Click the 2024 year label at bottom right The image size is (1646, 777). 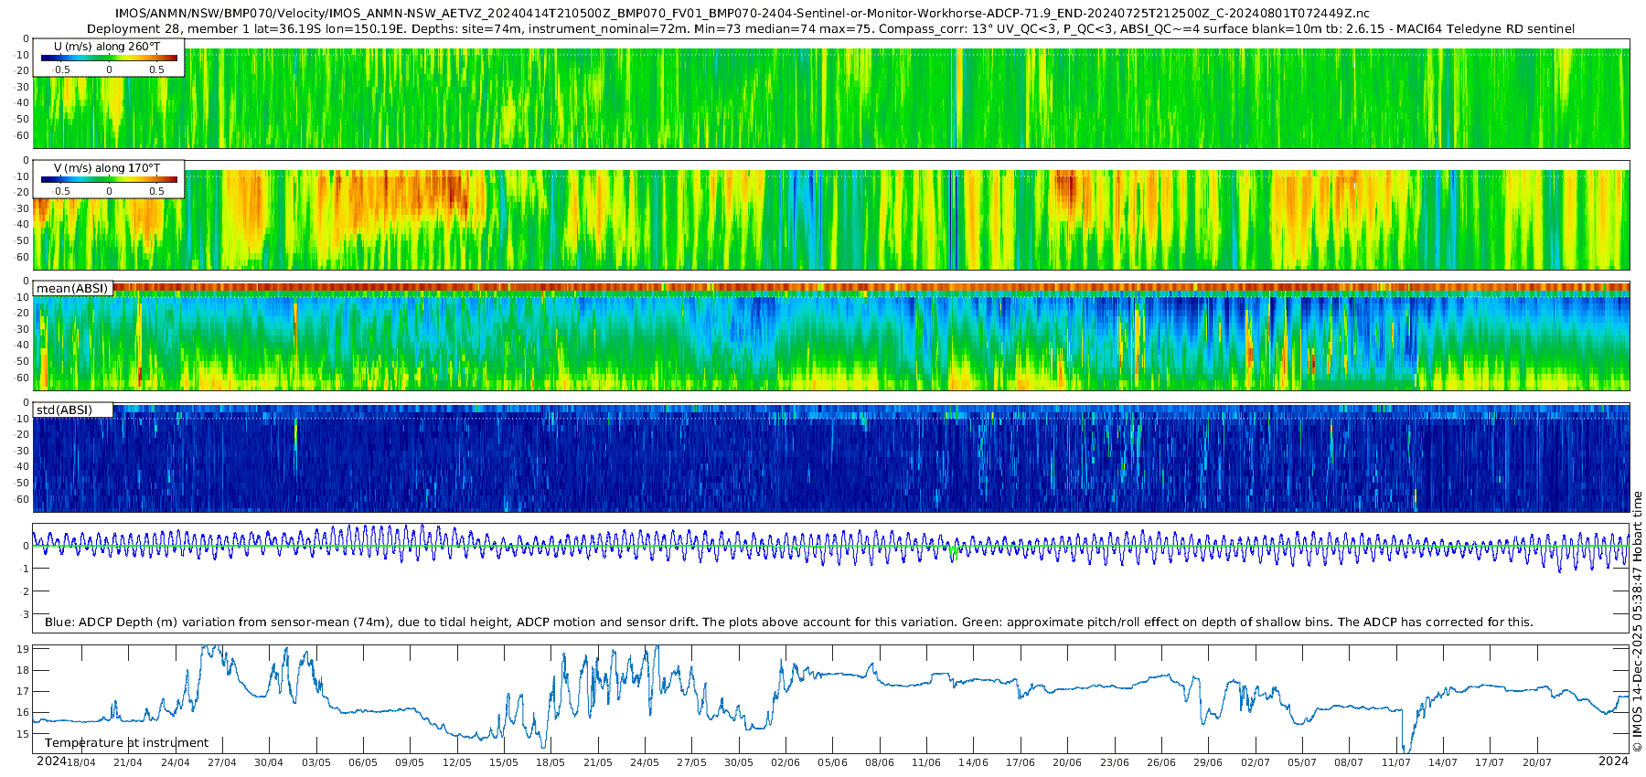click(1613, 761)
